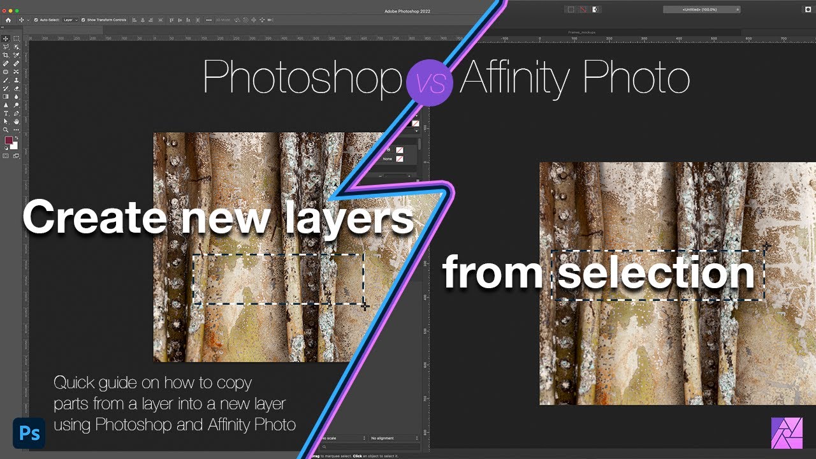The width and height of the screenshot is (816, 459).
Task: Click the Photoshop Home icon
Action: pos(8,20)
